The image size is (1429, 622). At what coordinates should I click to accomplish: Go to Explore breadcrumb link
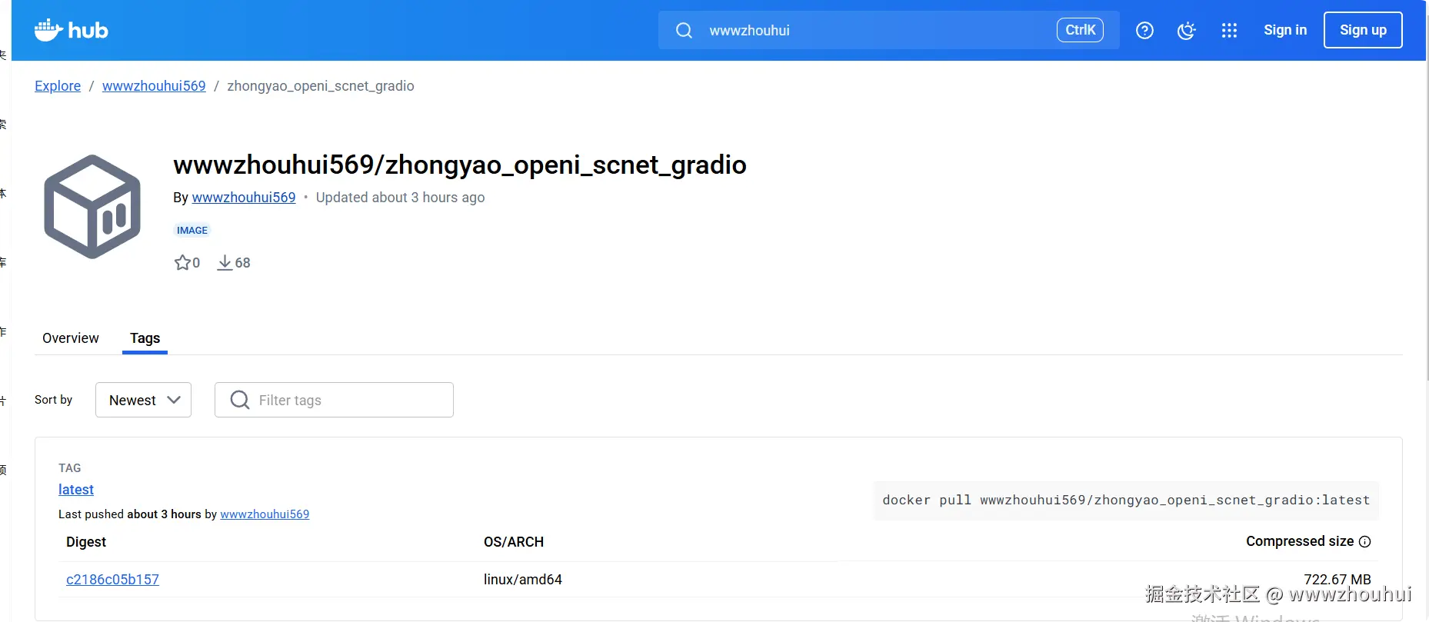point(58,86)
